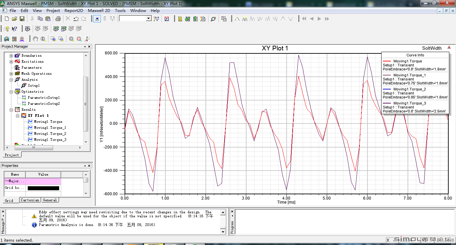Viewport: 456px width, 245px height.
Task: Click the red Fit Selection magnifier icon
Action: 79,39
